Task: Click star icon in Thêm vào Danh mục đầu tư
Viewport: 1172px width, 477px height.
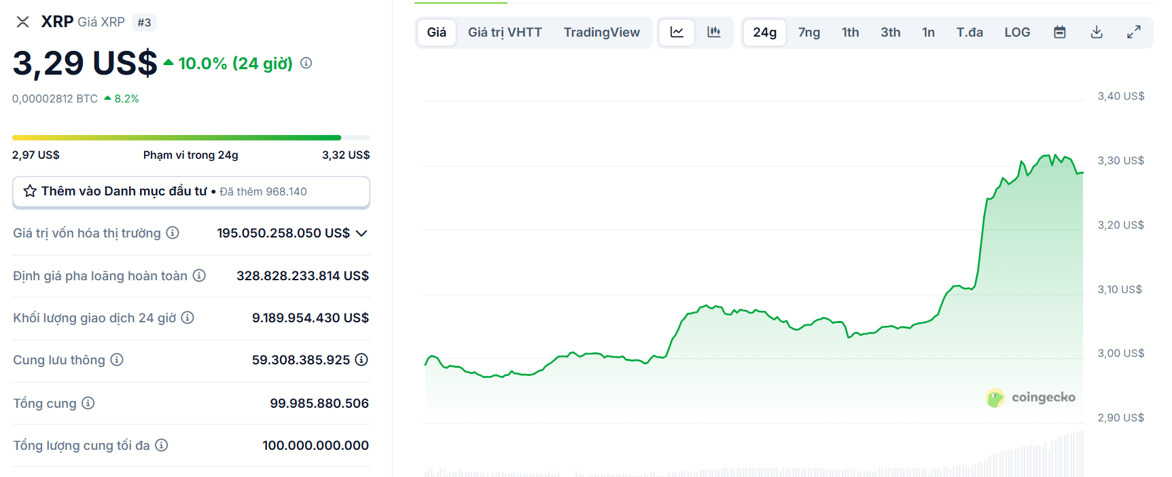Action: coord(30,191)
